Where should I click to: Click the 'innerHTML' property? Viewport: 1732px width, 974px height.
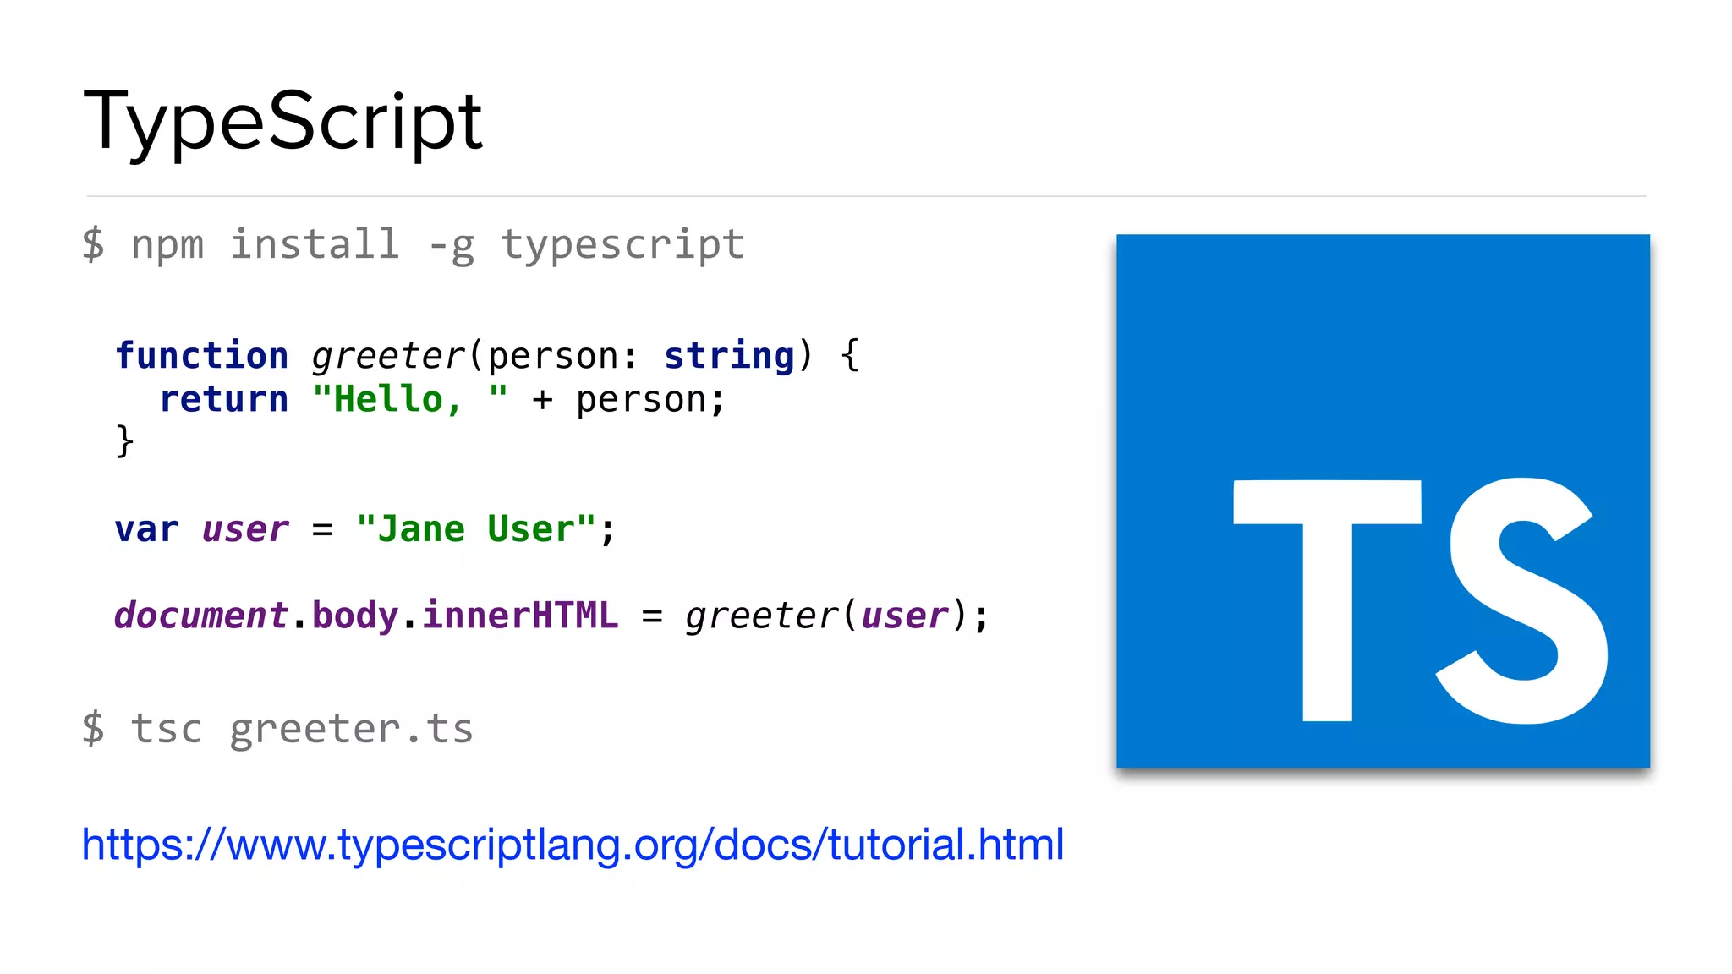click(520, 616)
